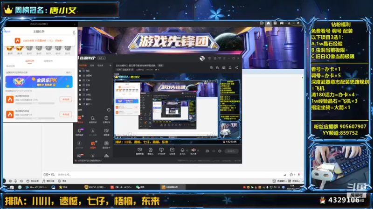373x209 pixels.
Task: Open phone screen casting tool
Action: [161, 151]
